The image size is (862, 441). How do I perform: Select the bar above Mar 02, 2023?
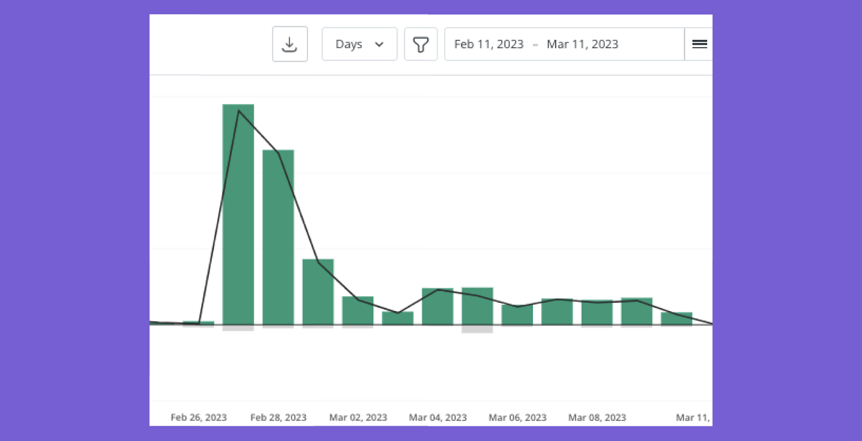[x=358, y=311]
